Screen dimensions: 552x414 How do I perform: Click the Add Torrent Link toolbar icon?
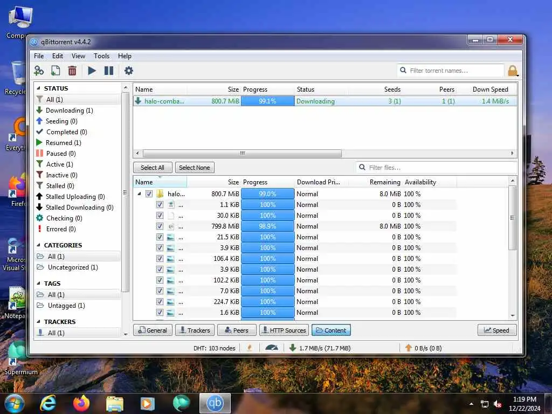click(x=39, y=71)
